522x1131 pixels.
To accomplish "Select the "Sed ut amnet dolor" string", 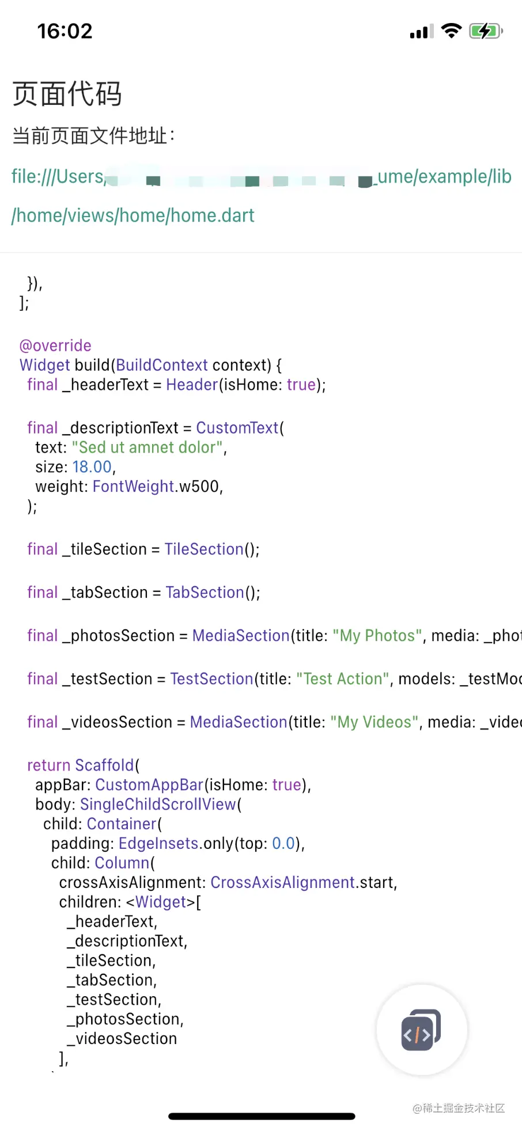I will point(147,447).
